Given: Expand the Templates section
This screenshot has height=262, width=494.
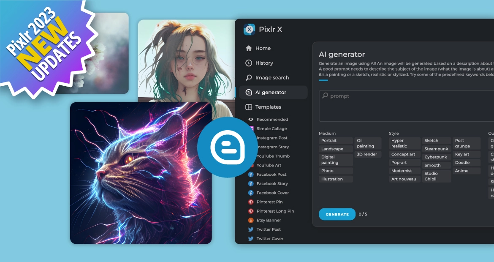Looking at the screenshot, I should [x=269, y=107].
